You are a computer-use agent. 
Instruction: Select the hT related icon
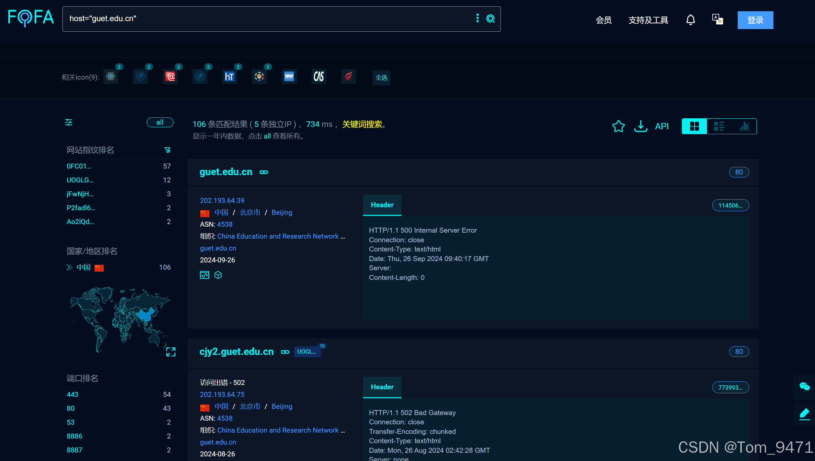[x=230, y=77]
